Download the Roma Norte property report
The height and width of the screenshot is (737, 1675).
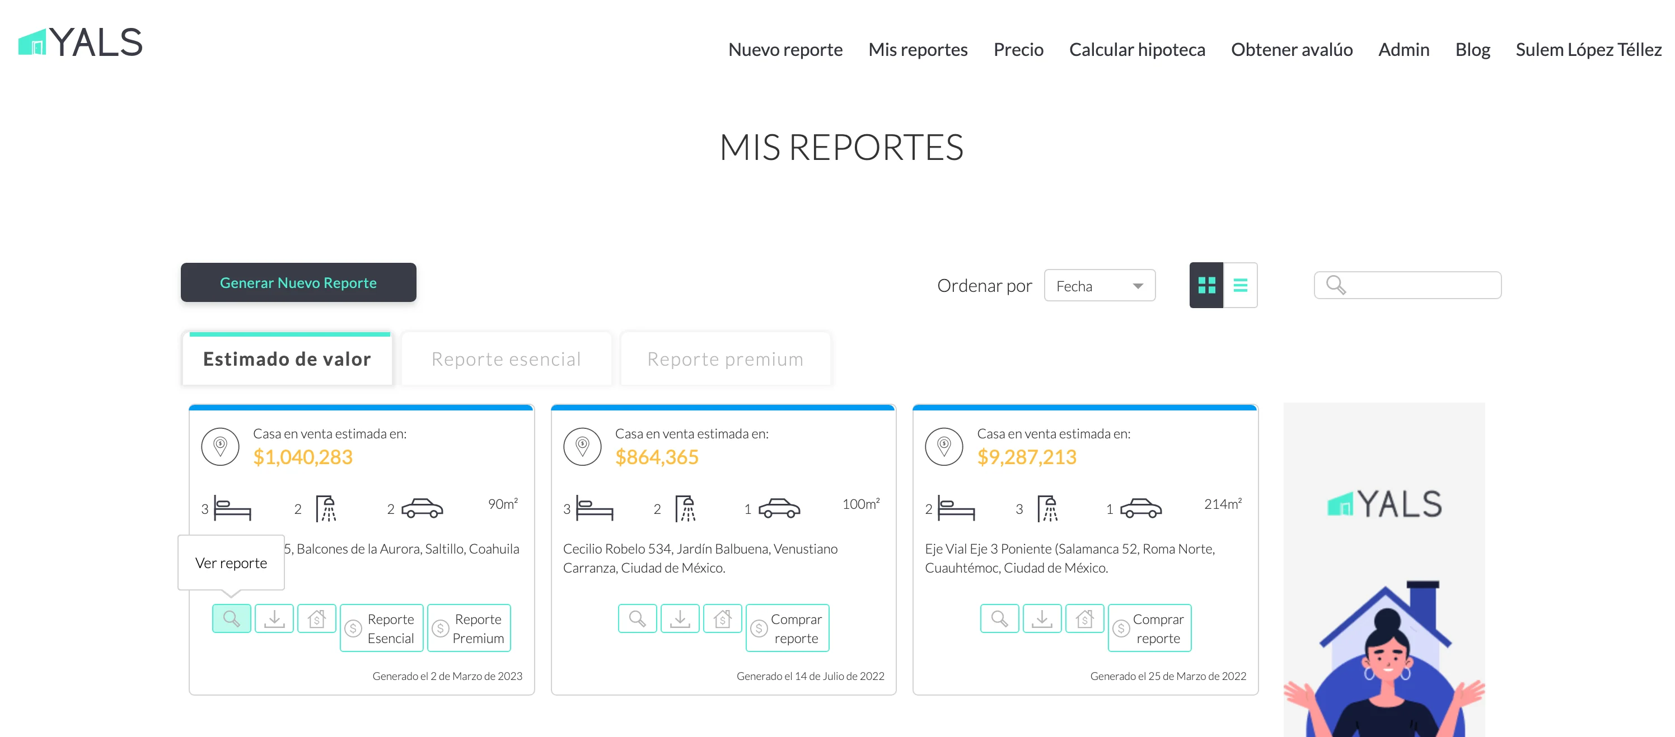(x=1042, y=618)
